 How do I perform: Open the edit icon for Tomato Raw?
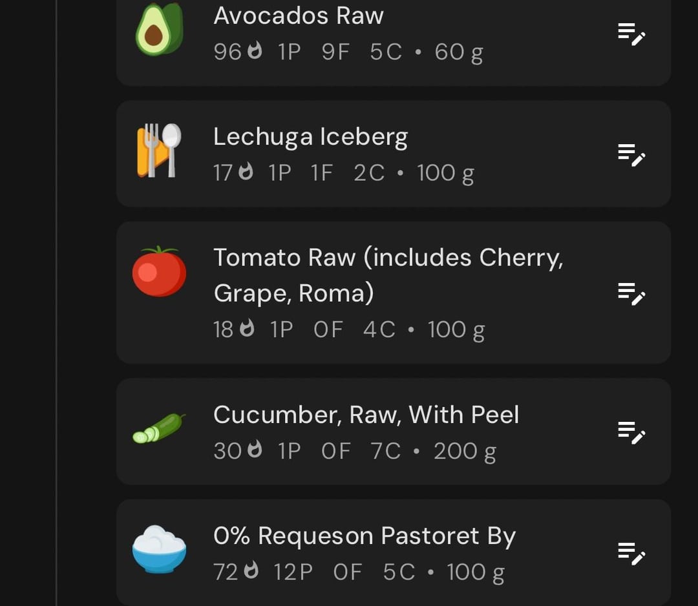coord(631,294)
